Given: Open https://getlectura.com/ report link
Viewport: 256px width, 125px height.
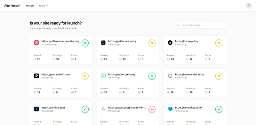Looking at the screenshot, I should [122, 41].
